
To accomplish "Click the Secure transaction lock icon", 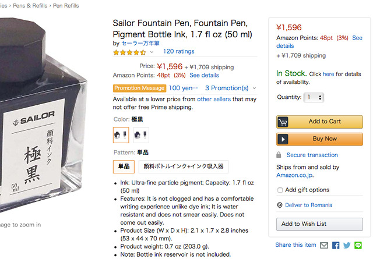I will tap(280, 155).
